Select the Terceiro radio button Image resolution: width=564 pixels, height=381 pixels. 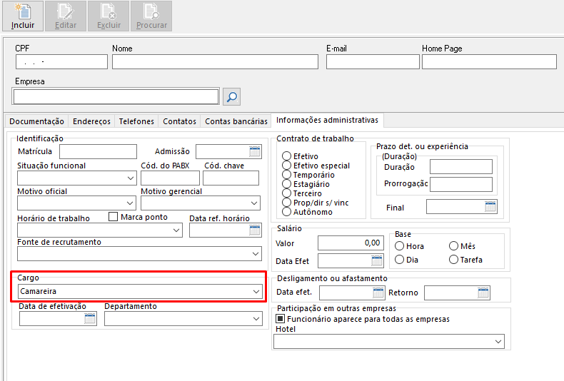tap(287, 193)
